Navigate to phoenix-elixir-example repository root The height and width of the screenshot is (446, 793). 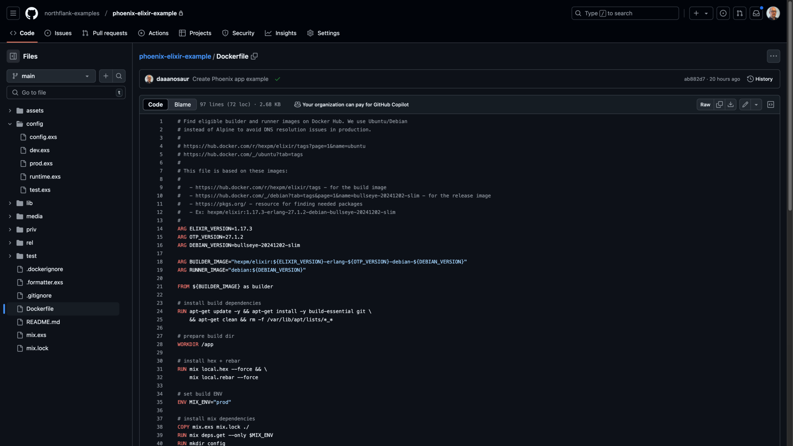coord(175,56)
